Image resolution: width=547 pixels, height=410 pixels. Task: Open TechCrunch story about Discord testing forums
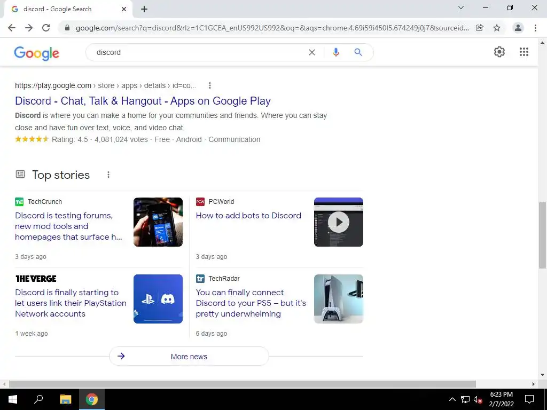69,226
